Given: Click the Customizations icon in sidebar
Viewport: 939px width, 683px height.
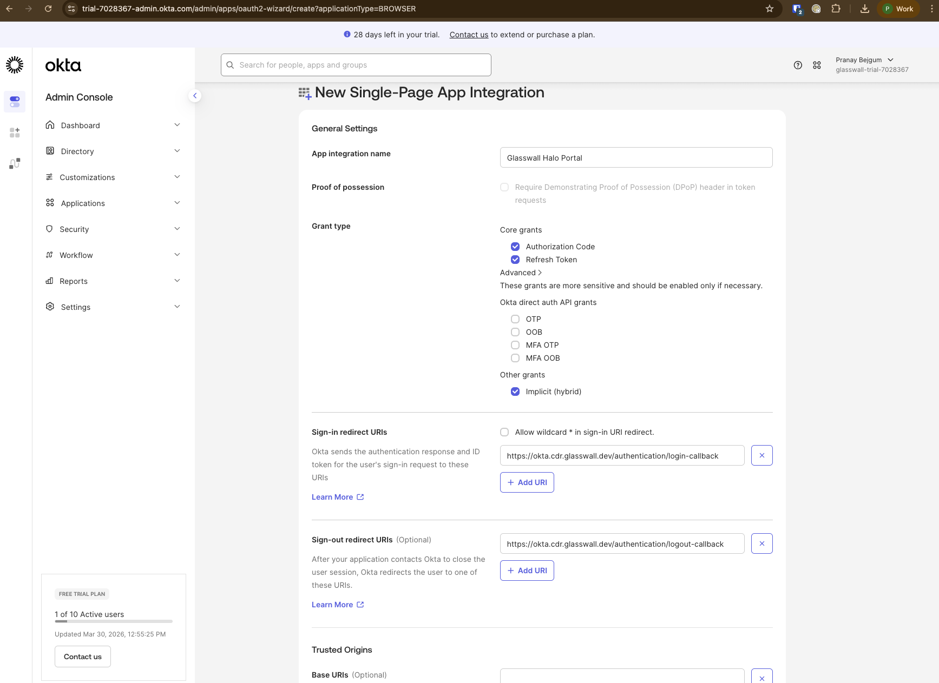Looking at the screenshot, I should pyautogui.click(x=49, y=177).
